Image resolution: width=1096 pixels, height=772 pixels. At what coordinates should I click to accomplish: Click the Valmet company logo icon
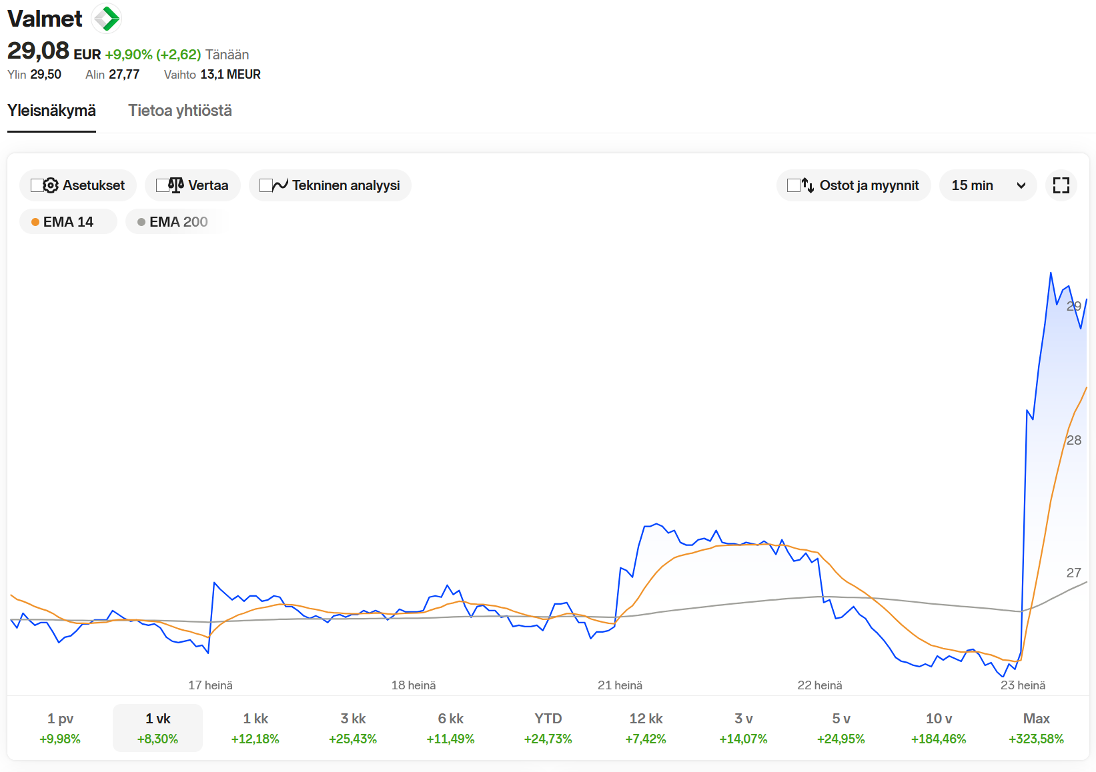coord(106,19)
